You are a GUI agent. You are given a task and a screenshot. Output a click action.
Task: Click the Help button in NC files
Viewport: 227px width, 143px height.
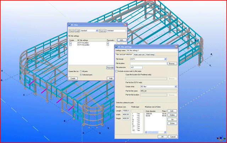pos(111,79)
